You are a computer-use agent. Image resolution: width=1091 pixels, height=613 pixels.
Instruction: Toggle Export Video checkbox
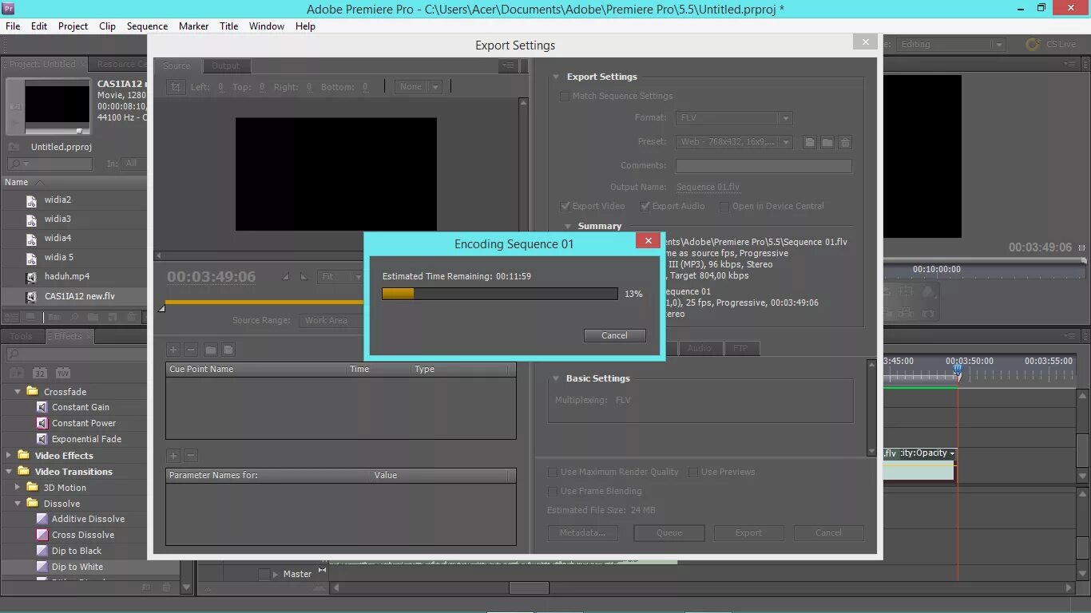click(565, 206)
